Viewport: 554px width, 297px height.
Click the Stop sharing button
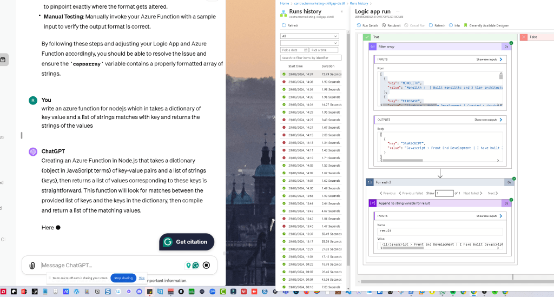point(123,278)
